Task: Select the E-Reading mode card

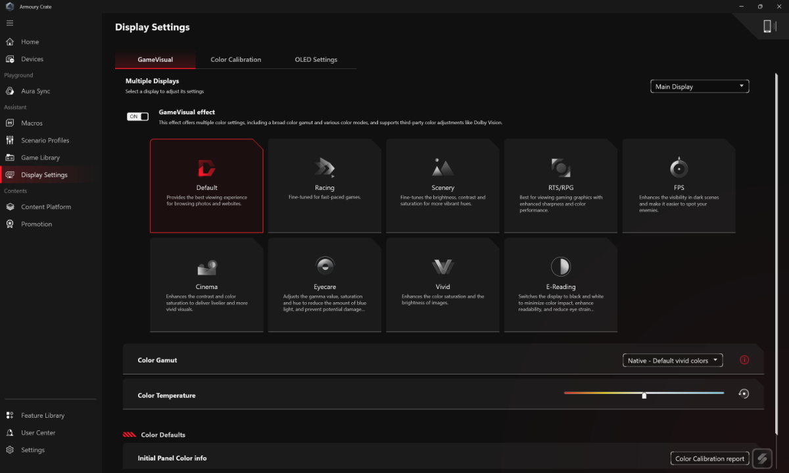Action: [561, 285]
